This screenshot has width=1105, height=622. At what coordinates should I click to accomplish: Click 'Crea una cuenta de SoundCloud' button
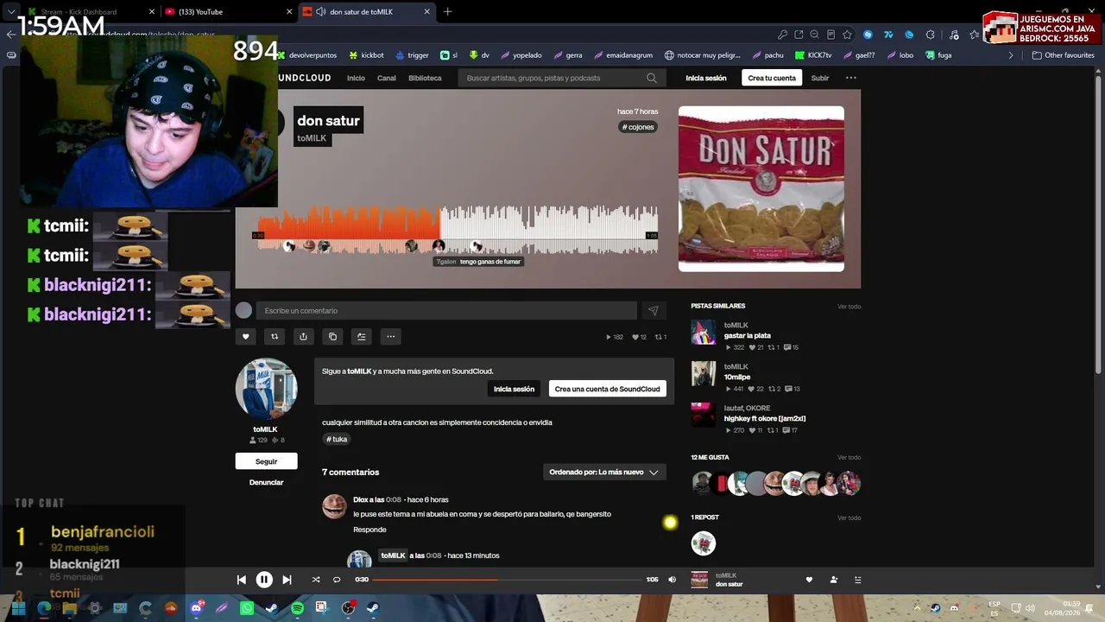608,389
